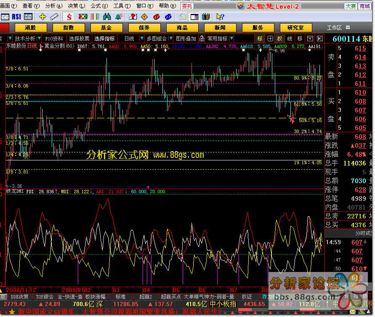Select the TOP综合 bottom tab
This screenshot has height=317, width=375.
pyautogui.click(x=45, y=297)
